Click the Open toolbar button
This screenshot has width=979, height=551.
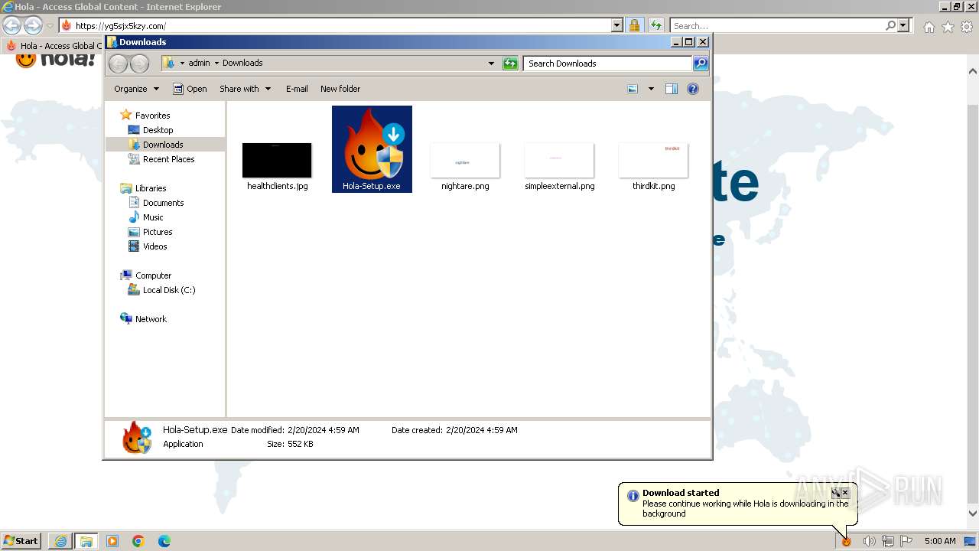(x=190, y=89)
